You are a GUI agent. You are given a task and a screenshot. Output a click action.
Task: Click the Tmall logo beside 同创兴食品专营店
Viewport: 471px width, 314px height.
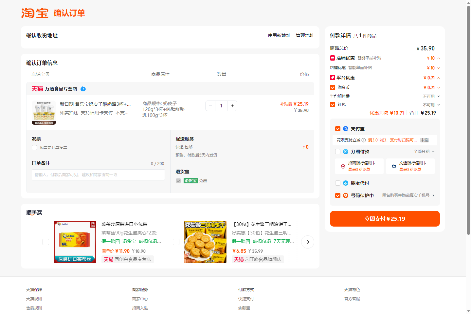[109, 259]
